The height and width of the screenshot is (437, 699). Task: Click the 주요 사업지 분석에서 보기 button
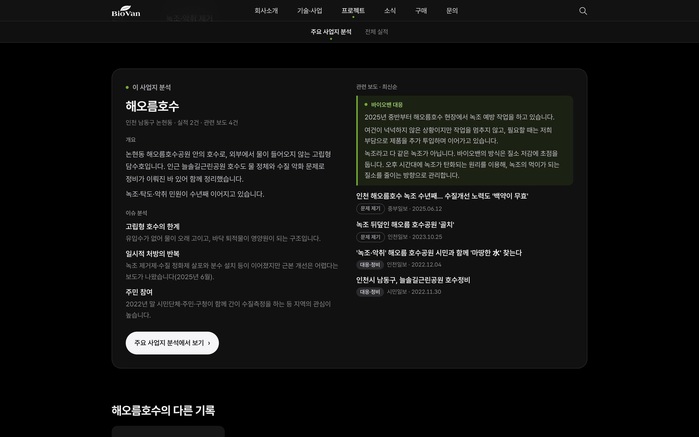click(172, 343)
